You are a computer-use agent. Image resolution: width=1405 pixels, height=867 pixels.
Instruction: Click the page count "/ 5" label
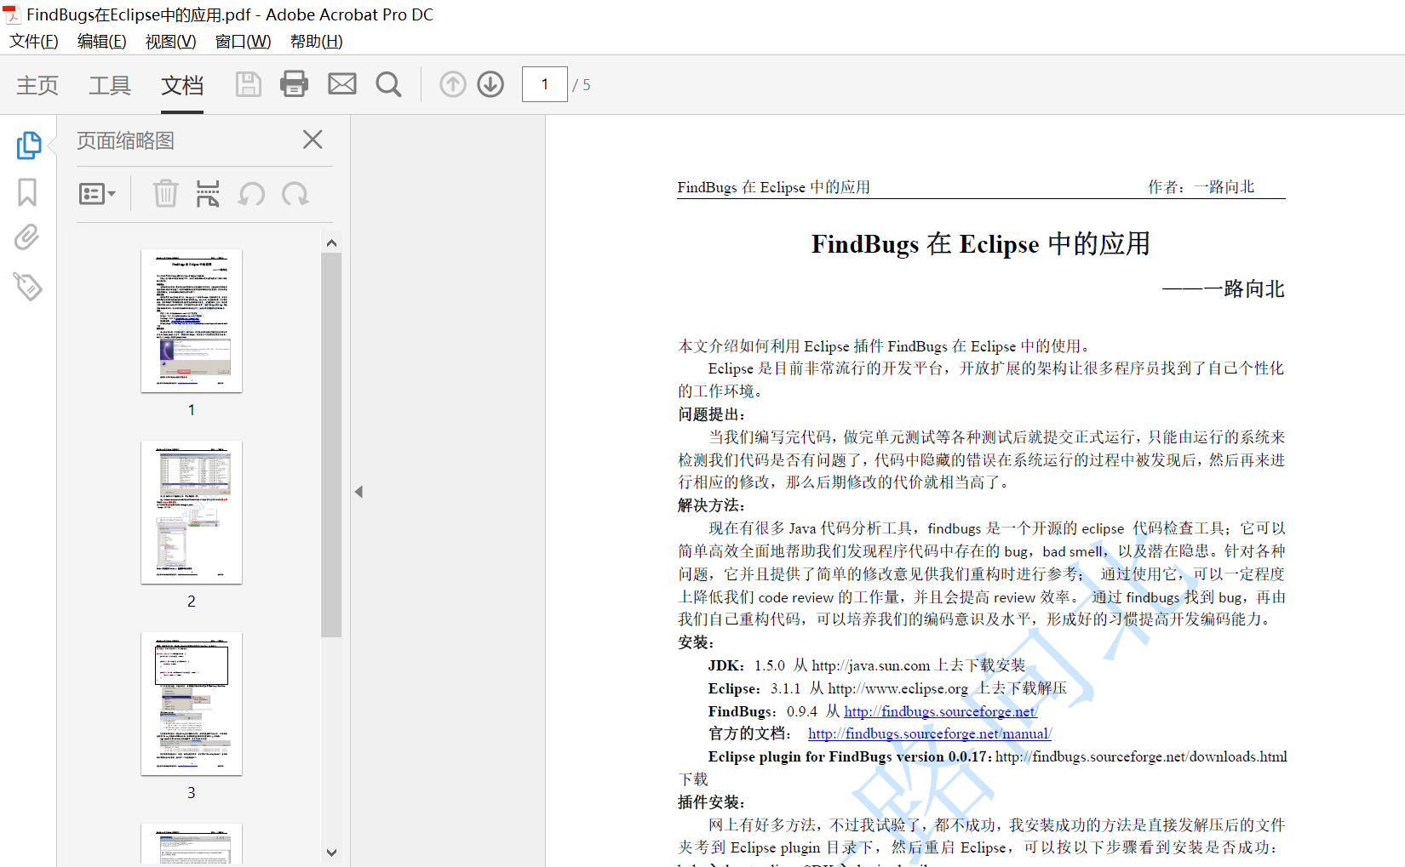[x=582, y=85]
